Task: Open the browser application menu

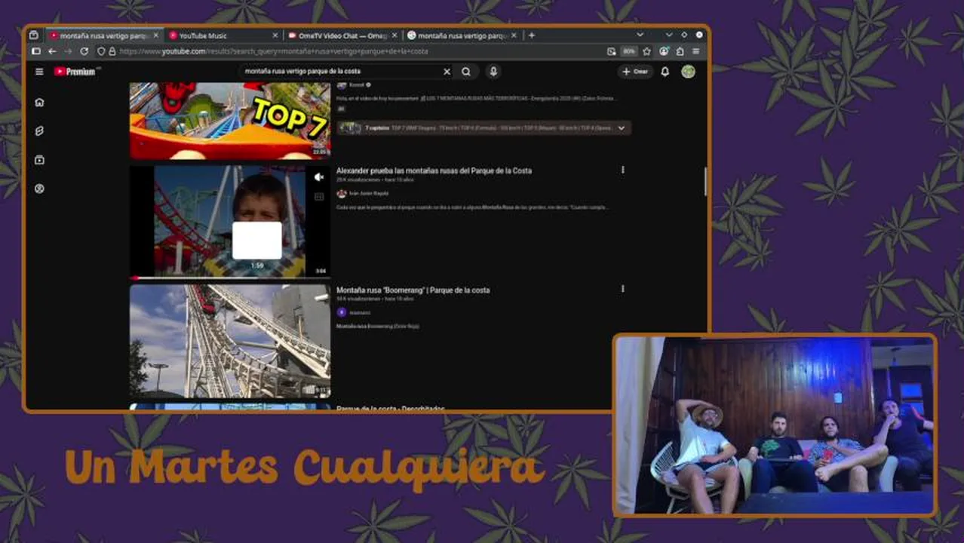Action: 695,51
